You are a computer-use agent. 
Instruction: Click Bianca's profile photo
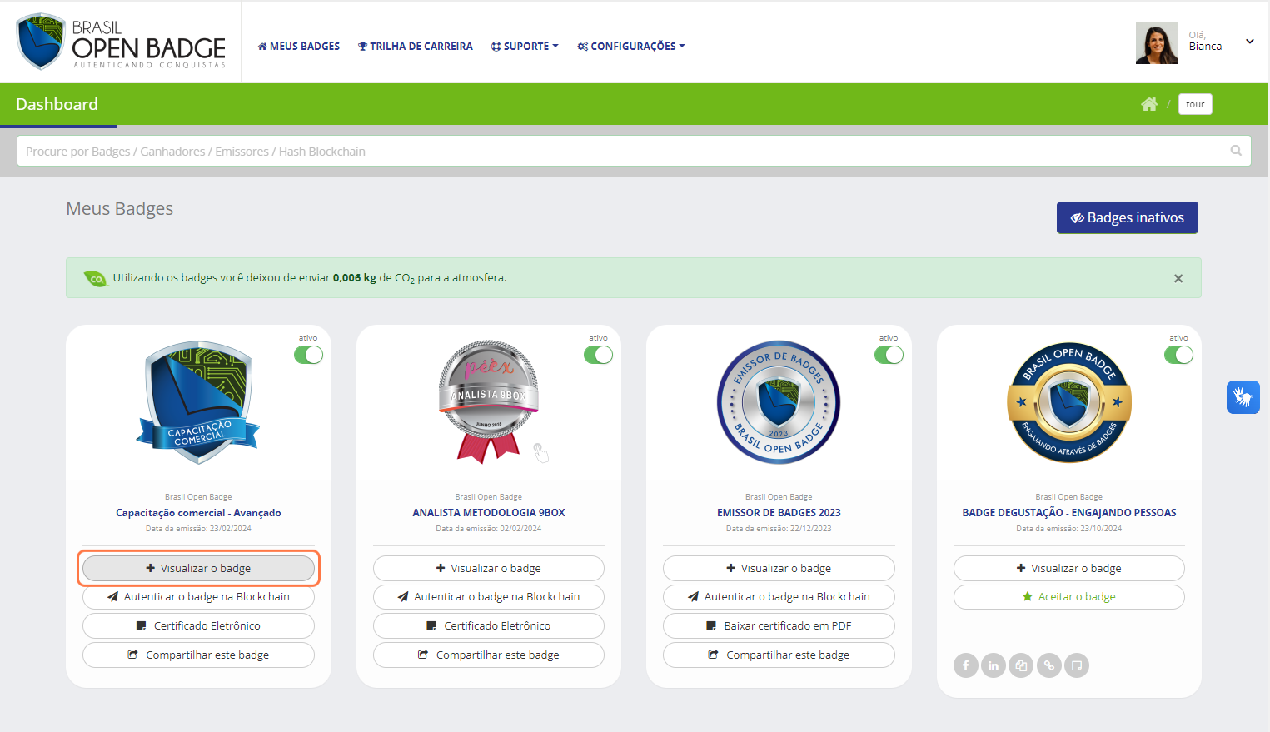[1157, 43]
